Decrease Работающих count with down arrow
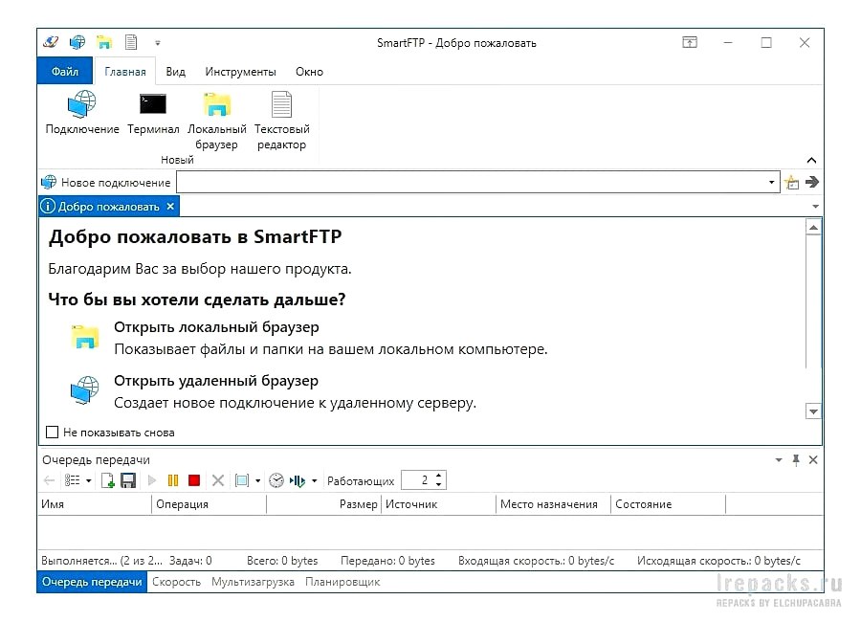 click(439, 484)
